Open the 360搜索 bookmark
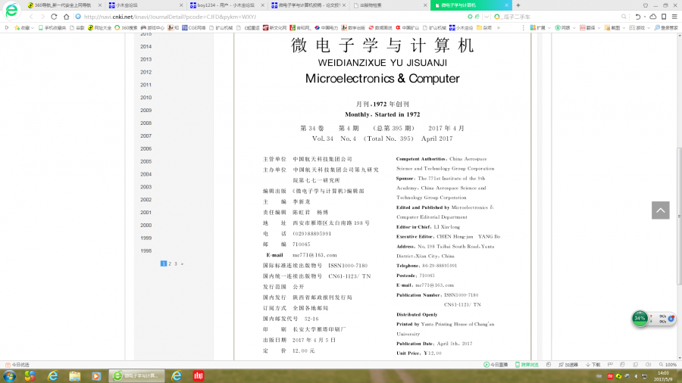Viewport: 682px width, 383px height. (126, 27)
